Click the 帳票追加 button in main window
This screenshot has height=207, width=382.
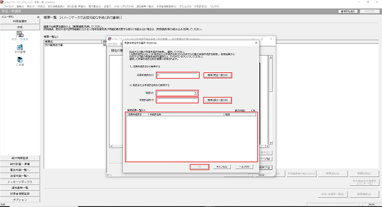(333, 174)
